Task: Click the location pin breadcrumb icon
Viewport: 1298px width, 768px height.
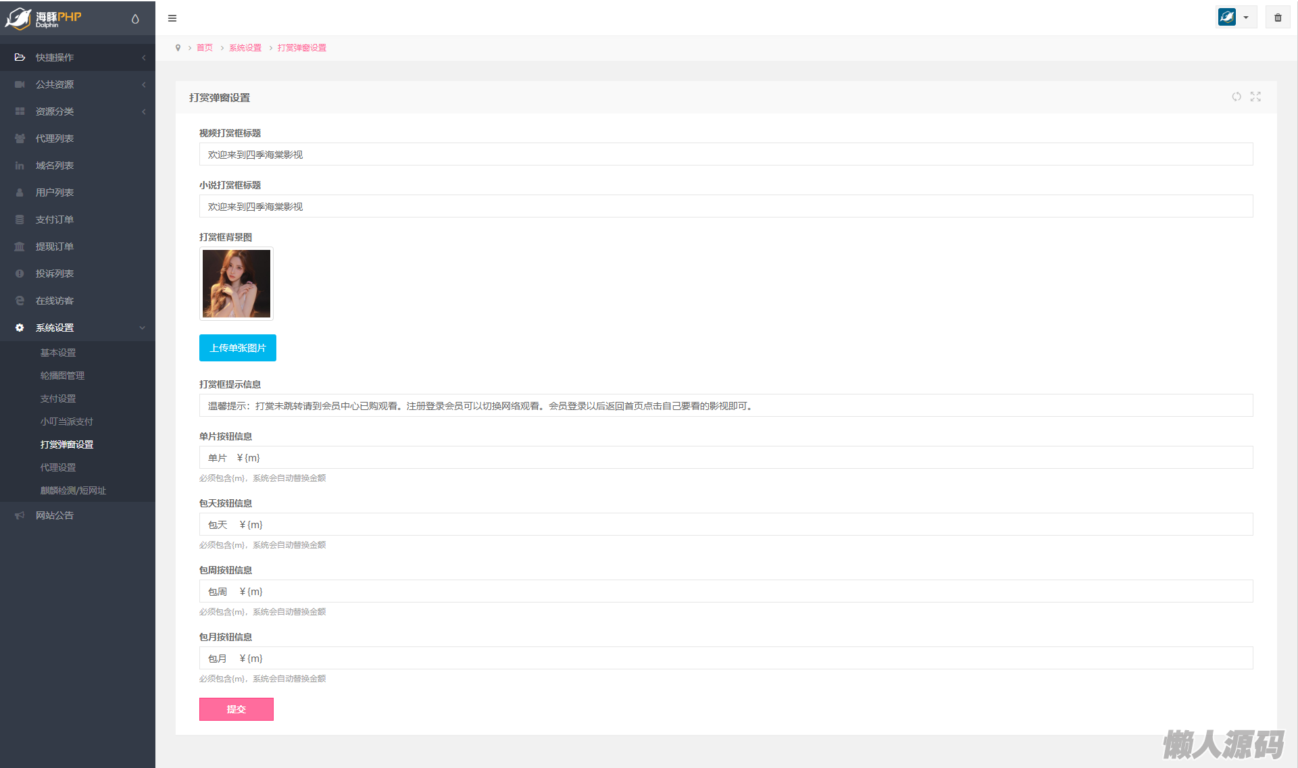Action: point(178,48)
